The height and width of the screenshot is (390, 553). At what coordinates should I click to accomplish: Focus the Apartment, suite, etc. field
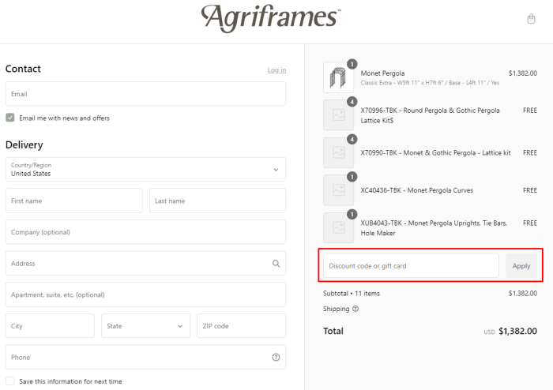tap(145, 294)
